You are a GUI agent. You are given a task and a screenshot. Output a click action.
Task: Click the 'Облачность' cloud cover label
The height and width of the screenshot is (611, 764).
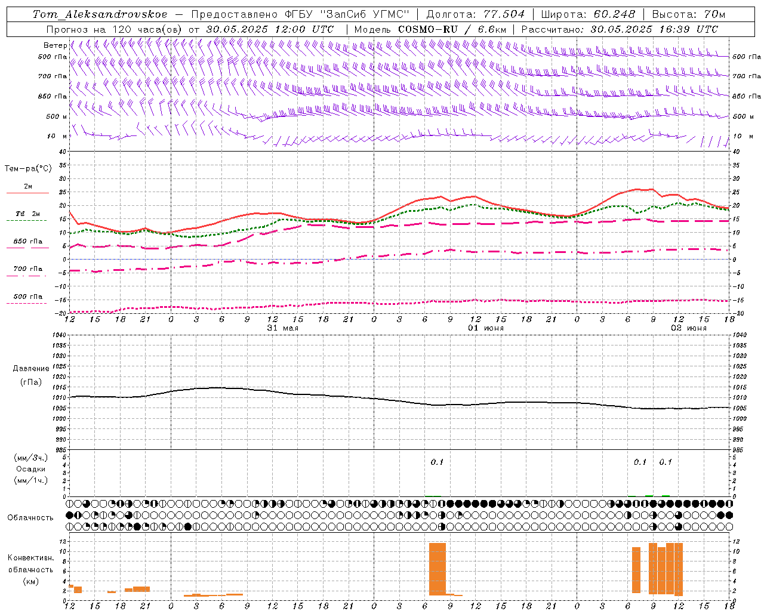(x=30, y=517)
